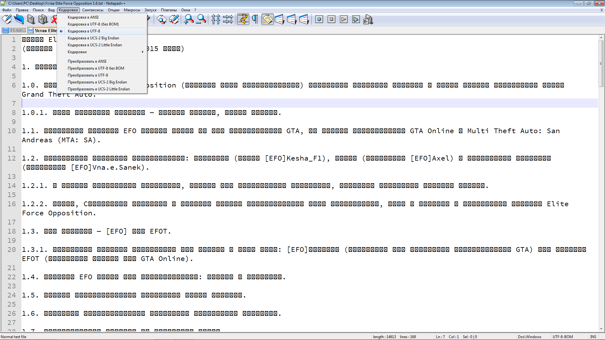Click the second colored-lines toolbar icon
The width and height of the screenshot is (605, 340).
292,20
